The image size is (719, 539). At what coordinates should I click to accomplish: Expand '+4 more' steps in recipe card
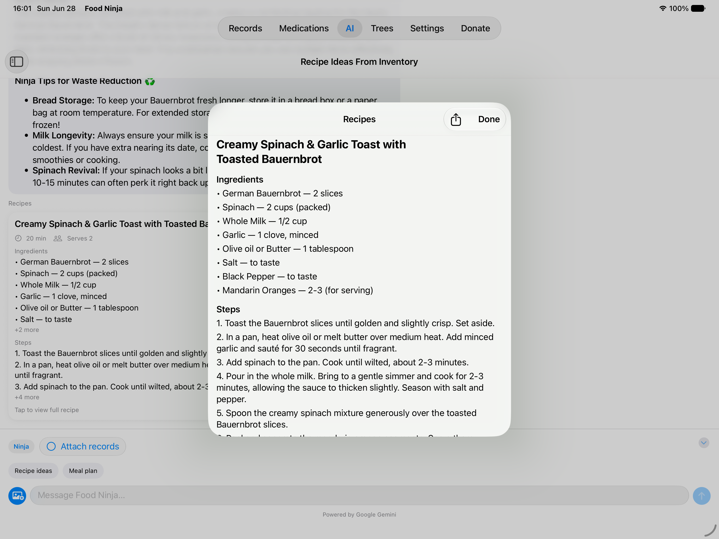tap(27, 397)
